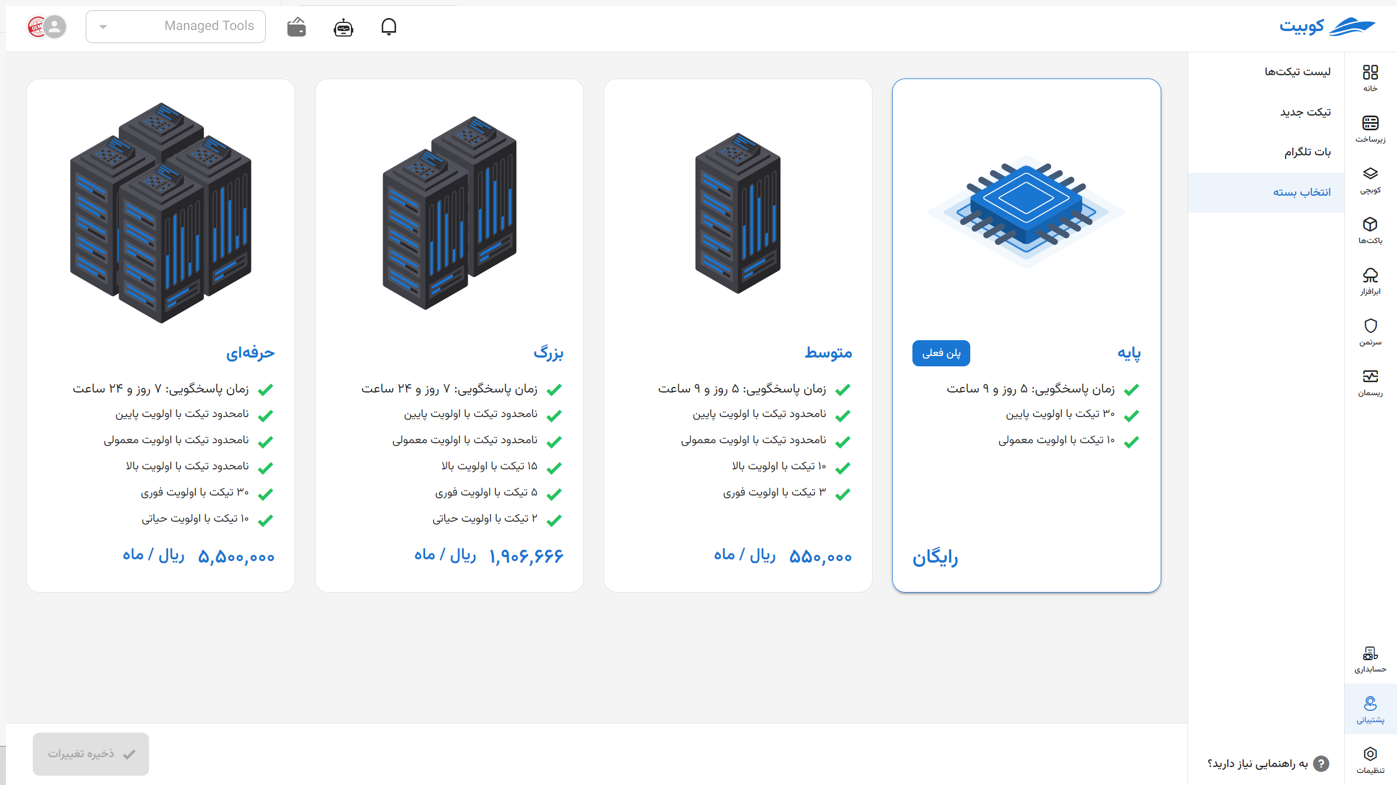Click به راهنمایی نیاز دارید help link
Image resolution: width=1397 pixels, height=785 pixels.
click(1268, 764)
